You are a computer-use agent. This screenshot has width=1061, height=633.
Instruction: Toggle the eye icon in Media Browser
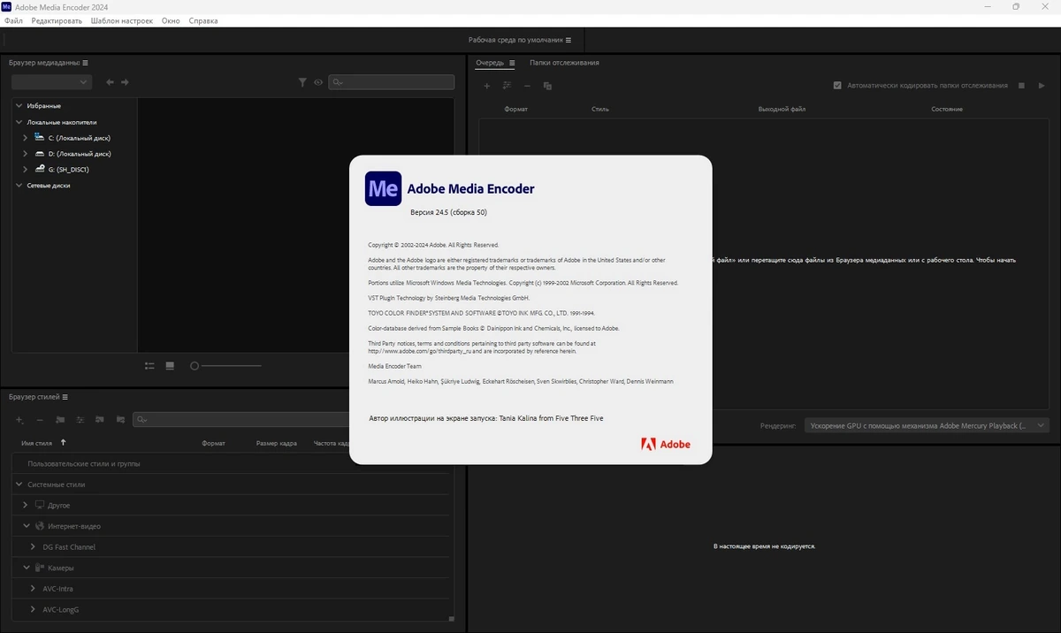pos(318,82)
